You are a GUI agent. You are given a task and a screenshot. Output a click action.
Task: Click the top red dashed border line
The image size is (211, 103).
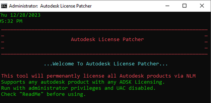[x=104, y=30]
